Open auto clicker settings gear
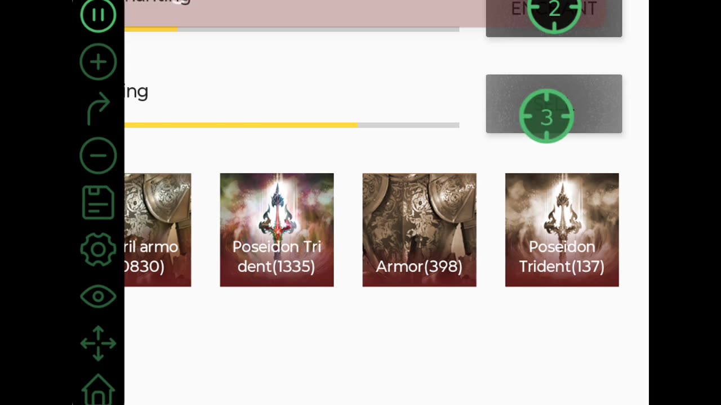721x405 pixels. [x=98, y=249]
